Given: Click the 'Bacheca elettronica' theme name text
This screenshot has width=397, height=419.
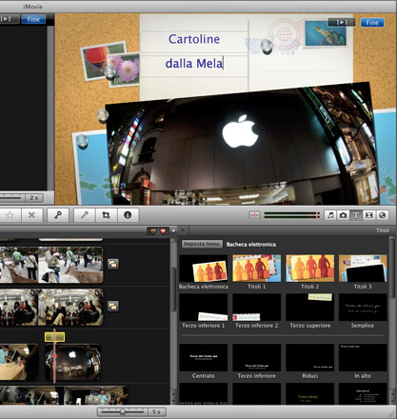Looking at the screenshot, I should [251, 244].
